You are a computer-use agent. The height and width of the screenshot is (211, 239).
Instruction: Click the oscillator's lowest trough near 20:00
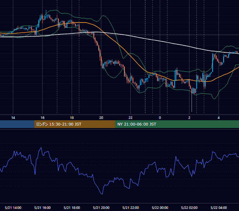(x=102, y=194)
